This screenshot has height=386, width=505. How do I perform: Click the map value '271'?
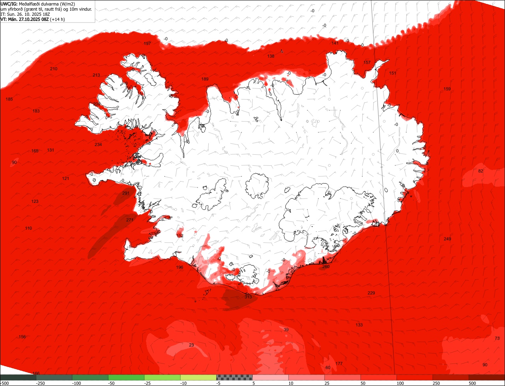(130, 220)
